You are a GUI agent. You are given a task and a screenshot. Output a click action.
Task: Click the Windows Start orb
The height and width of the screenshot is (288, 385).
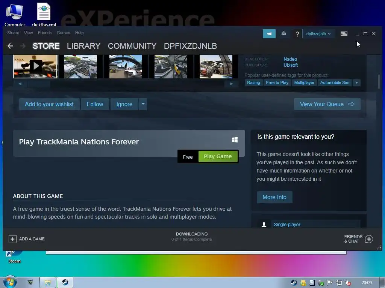click(10, 282)
